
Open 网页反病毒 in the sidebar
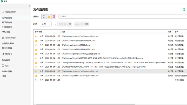tap(7, 22)
